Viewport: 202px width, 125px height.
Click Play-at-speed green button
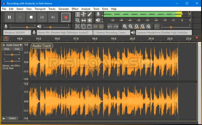tap(157, 26)
